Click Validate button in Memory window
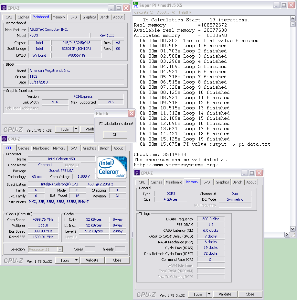Image resolution: width=297 pixels, height=300 pixels. (225, 294)
